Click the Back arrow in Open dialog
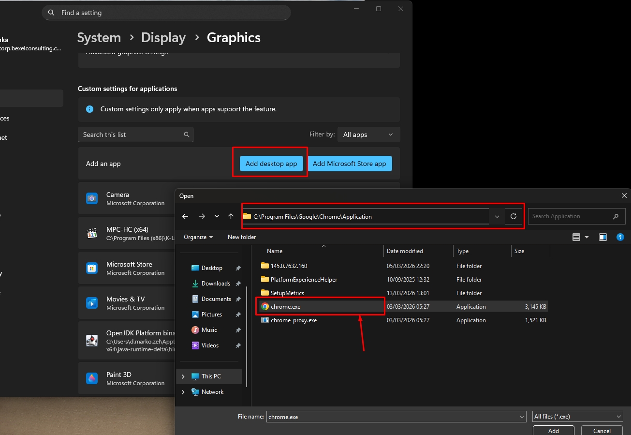 [185, 216]
